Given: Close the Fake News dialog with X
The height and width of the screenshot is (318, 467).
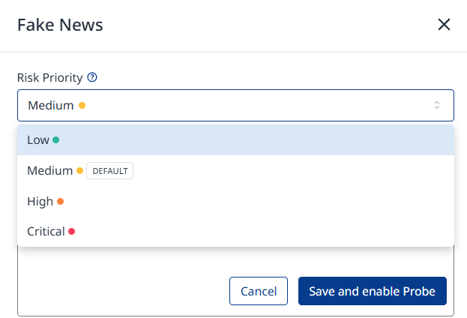Looking at the screenshot, I should coord(444,25).
